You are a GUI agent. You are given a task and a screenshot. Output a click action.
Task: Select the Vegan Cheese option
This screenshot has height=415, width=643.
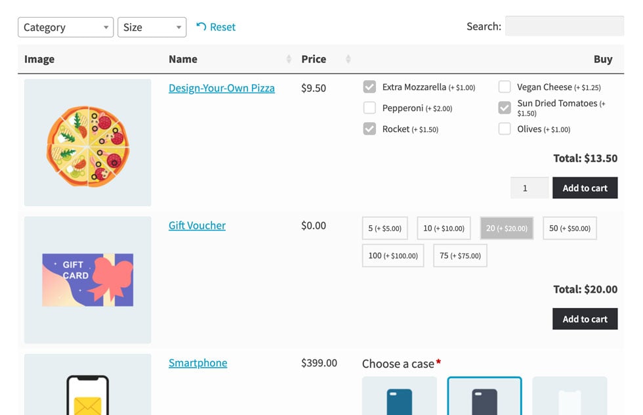pos(505,86)
